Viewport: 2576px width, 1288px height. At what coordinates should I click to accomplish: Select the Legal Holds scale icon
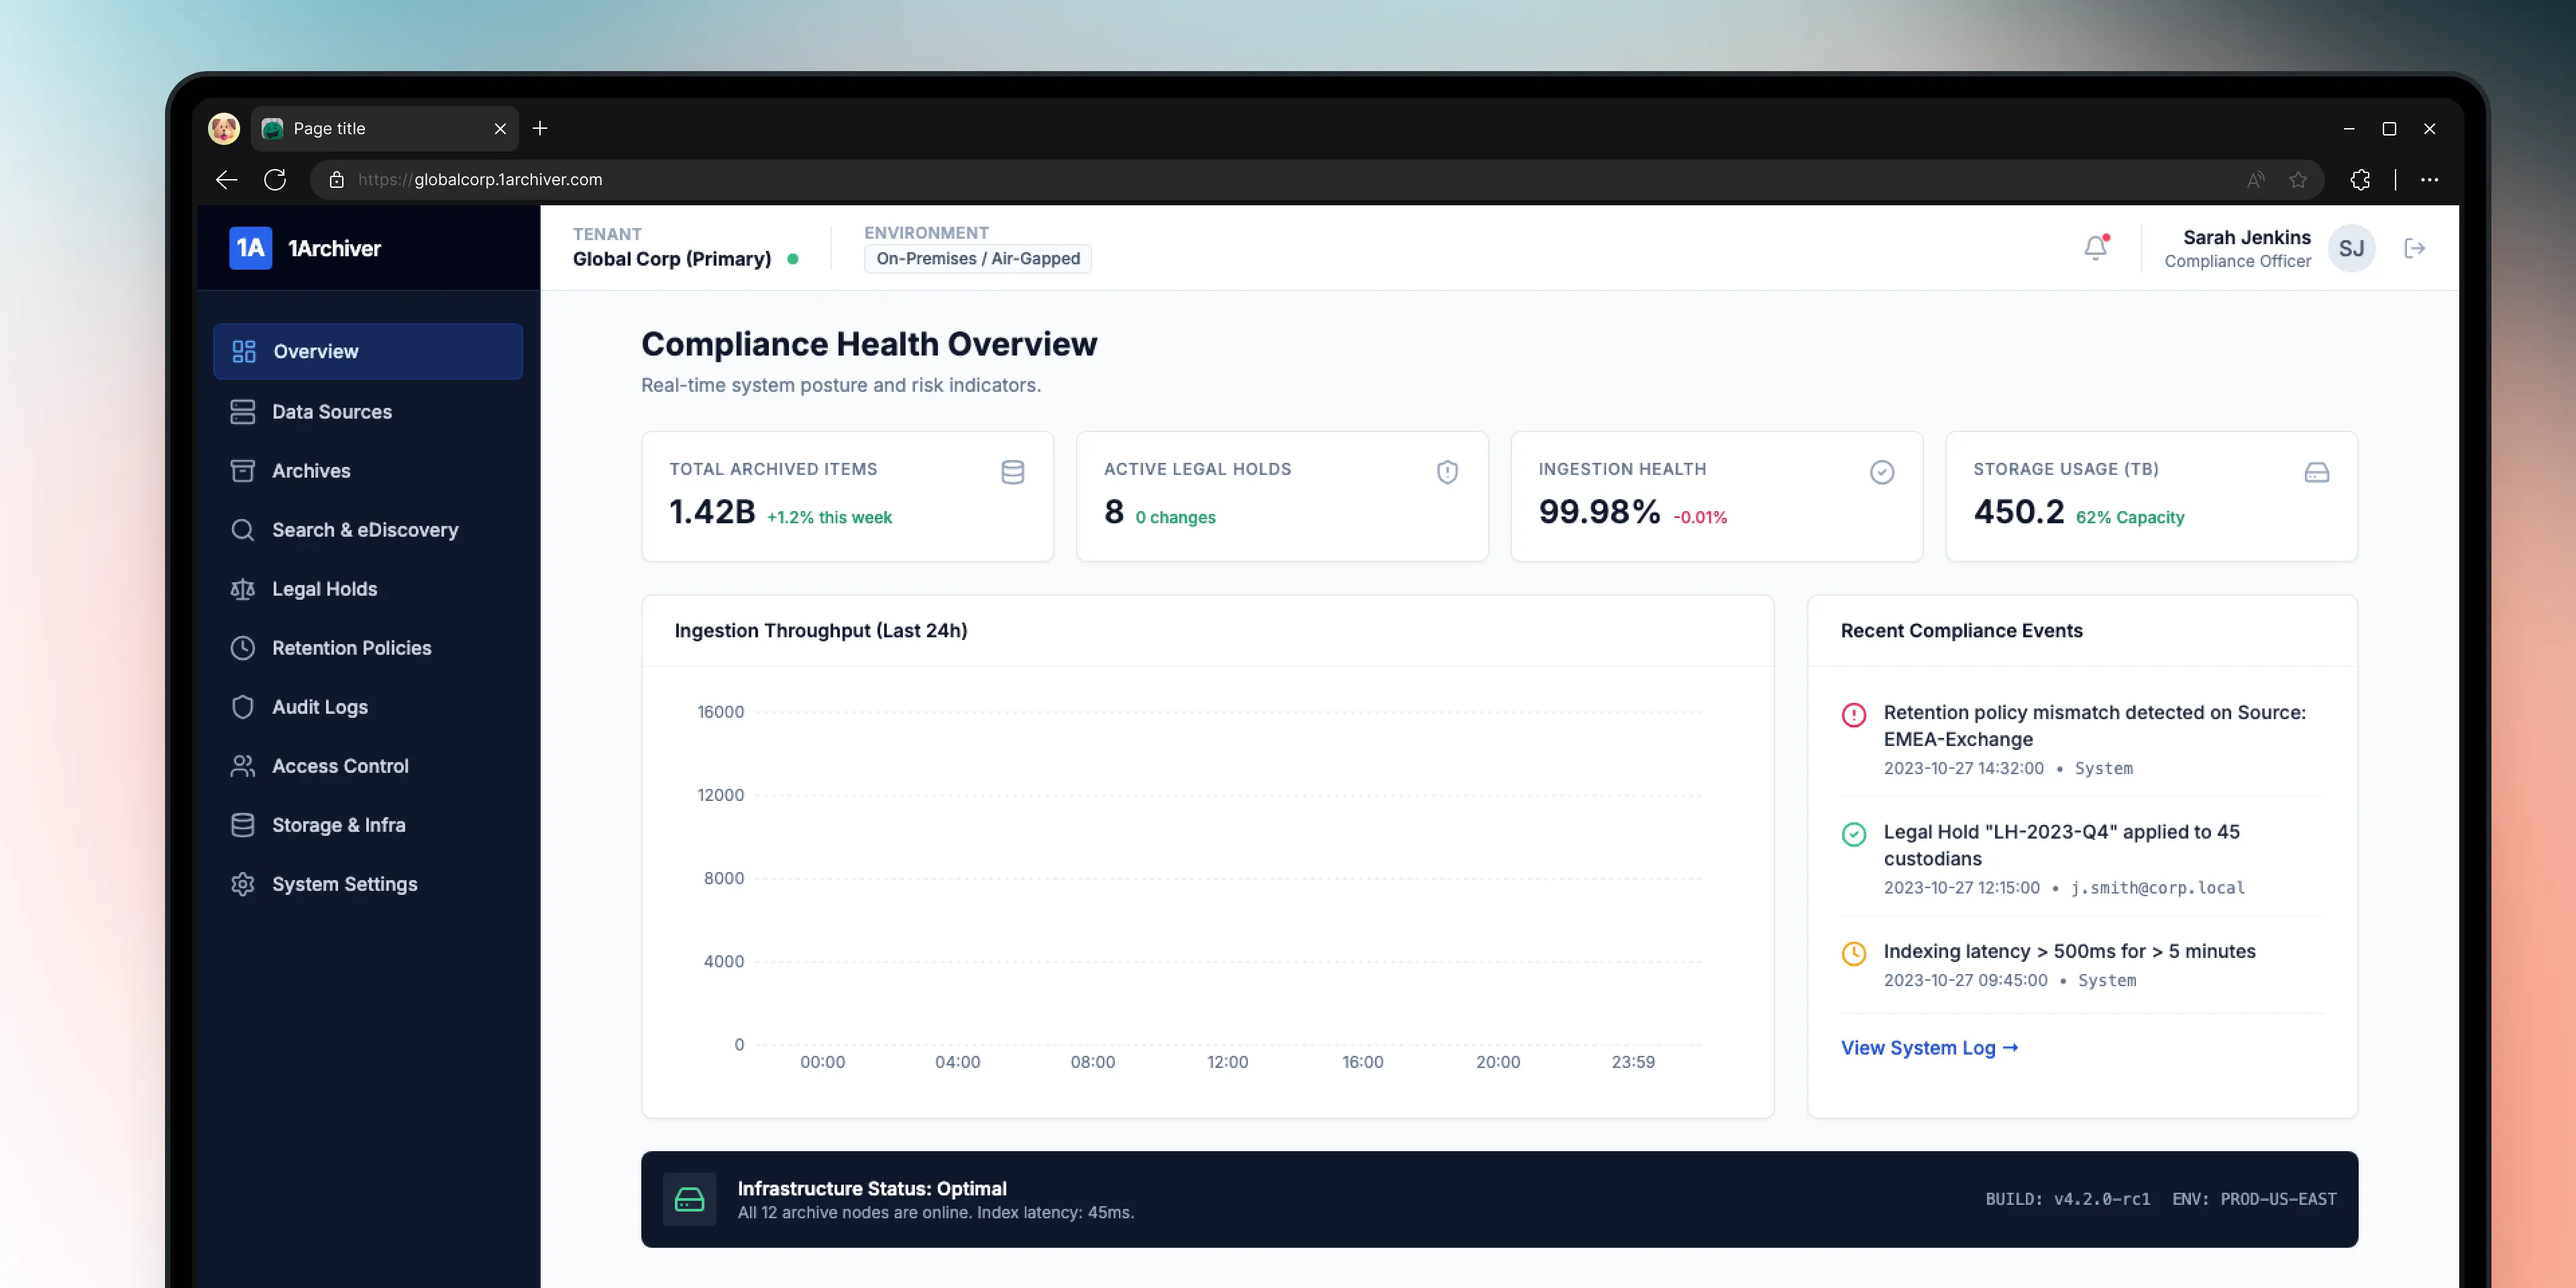[x=243, y=589]
